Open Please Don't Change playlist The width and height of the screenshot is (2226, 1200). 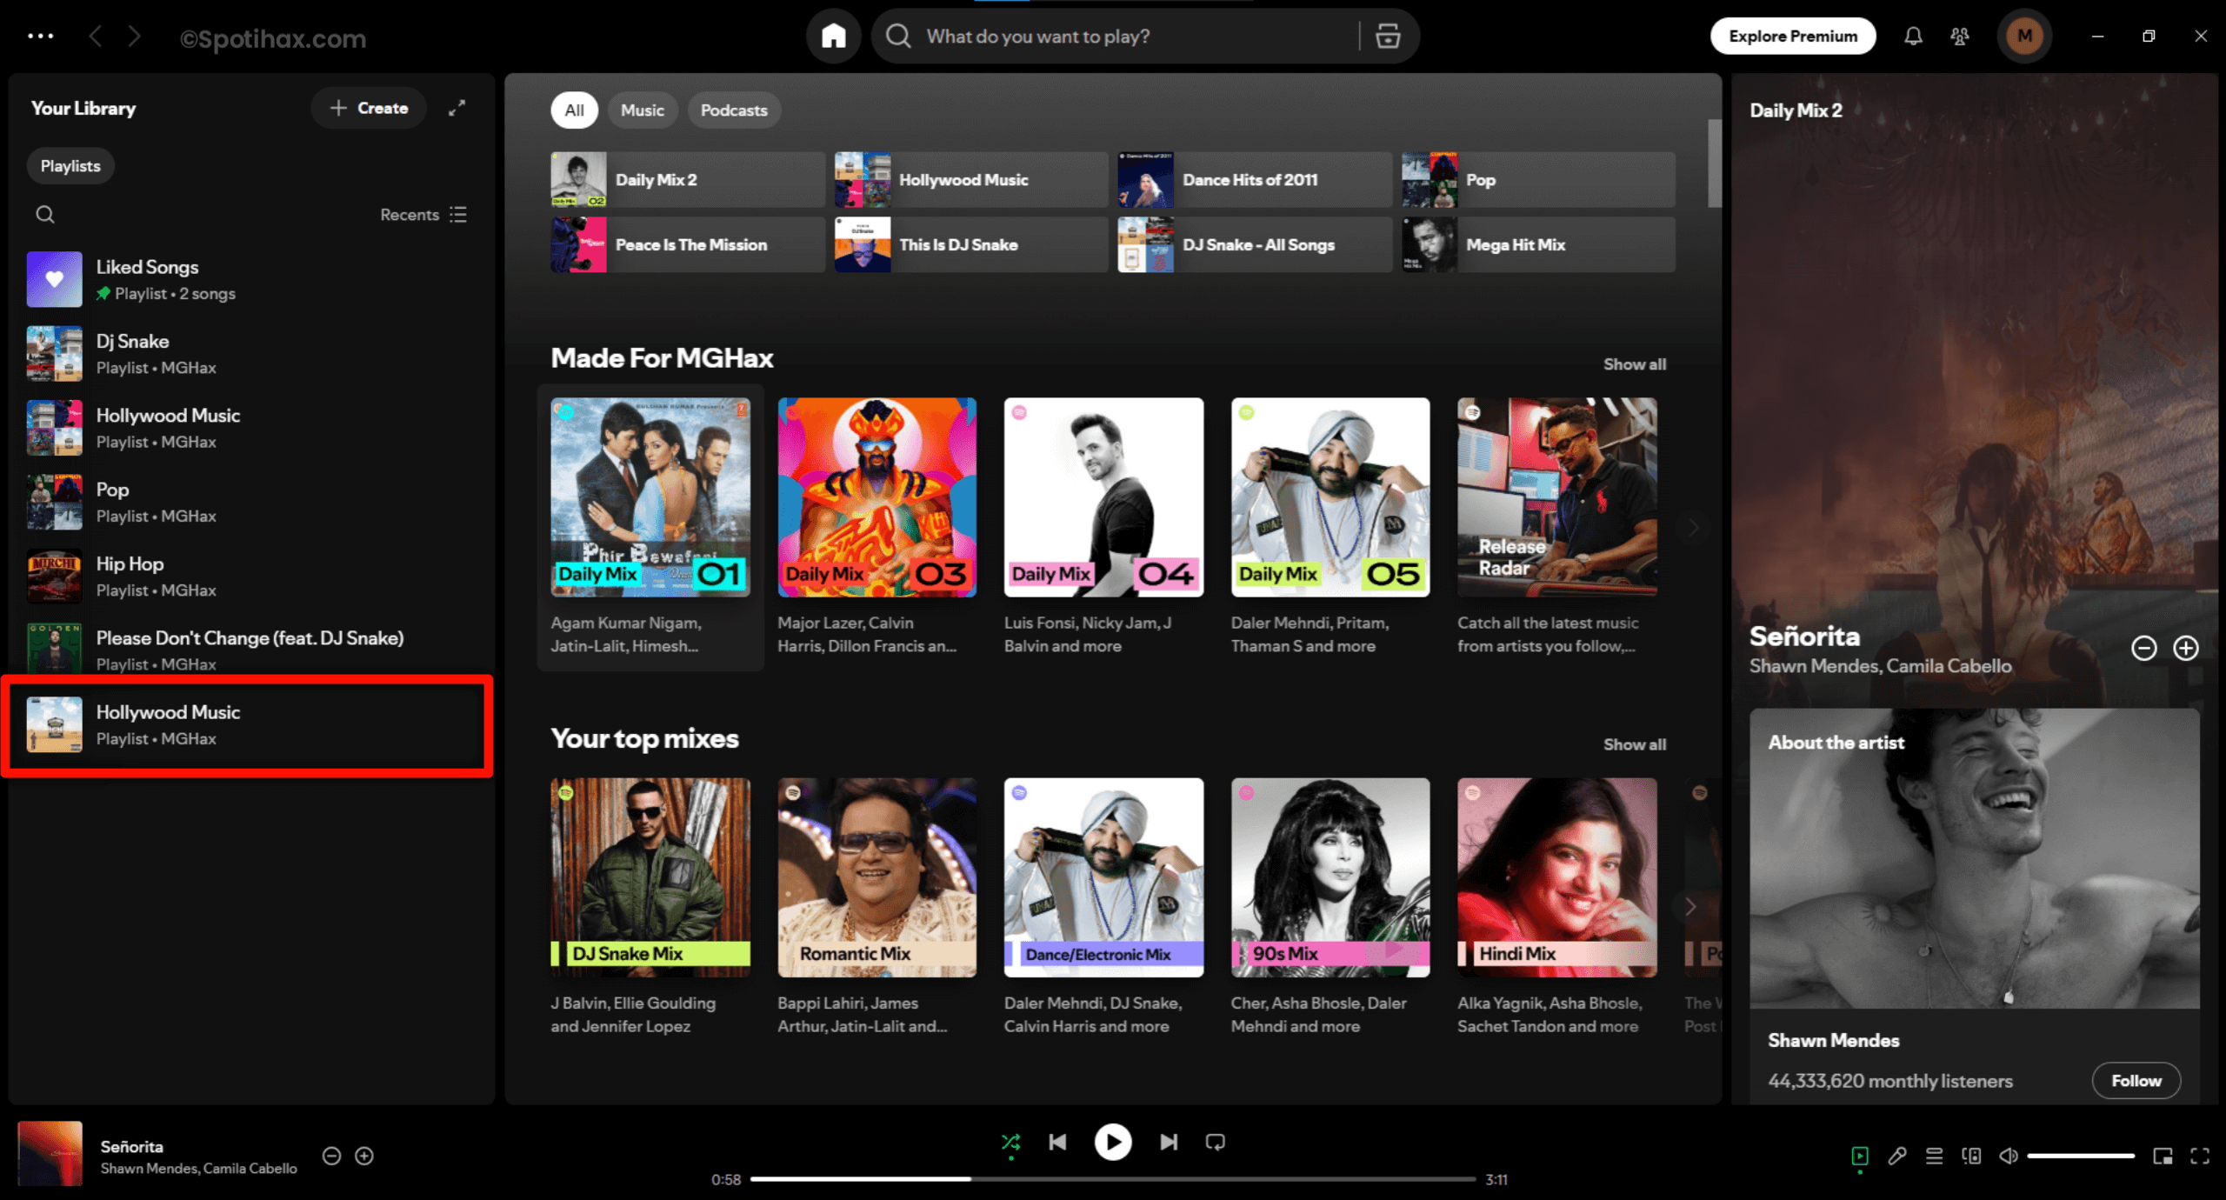(x=250, y=650)
